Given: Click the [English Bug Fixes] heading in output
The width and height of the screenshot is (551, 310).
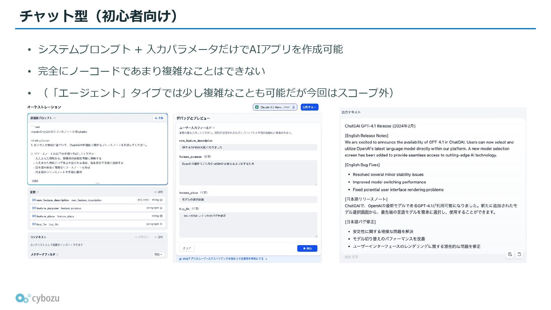Looking at the screenshot, I should click(x=362, y=165).
